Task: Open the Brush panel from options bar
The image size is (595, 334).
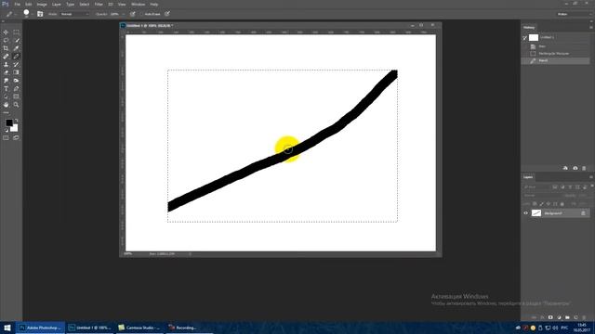Action: point(40,14)
